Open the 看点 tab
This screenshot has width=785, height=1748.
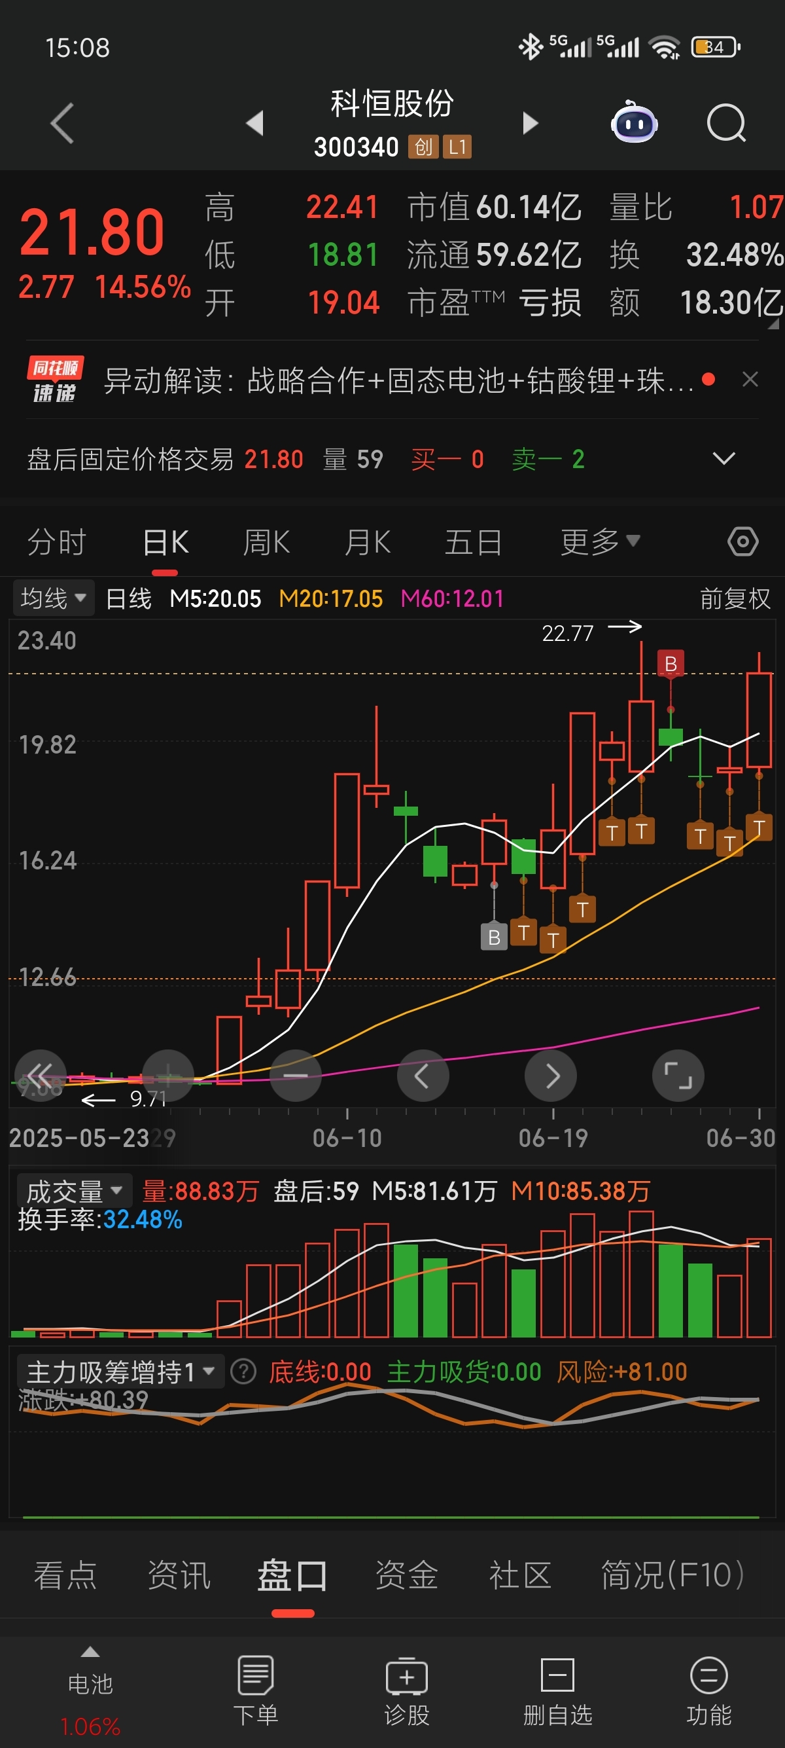pyautogui.click(x=66, y=1575)
